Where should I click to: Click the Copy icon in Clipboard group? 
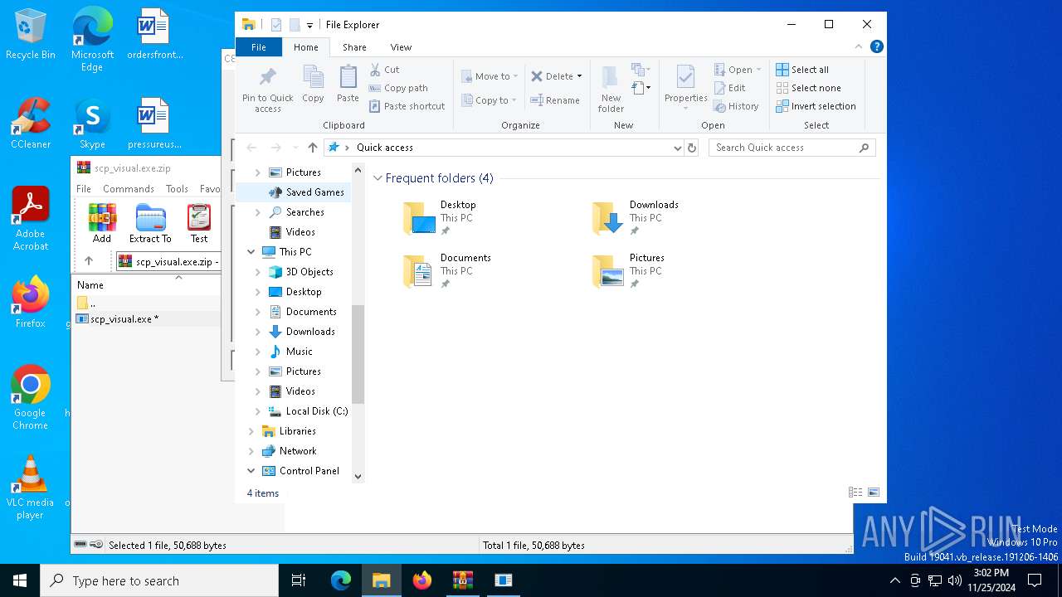(313, 85)
